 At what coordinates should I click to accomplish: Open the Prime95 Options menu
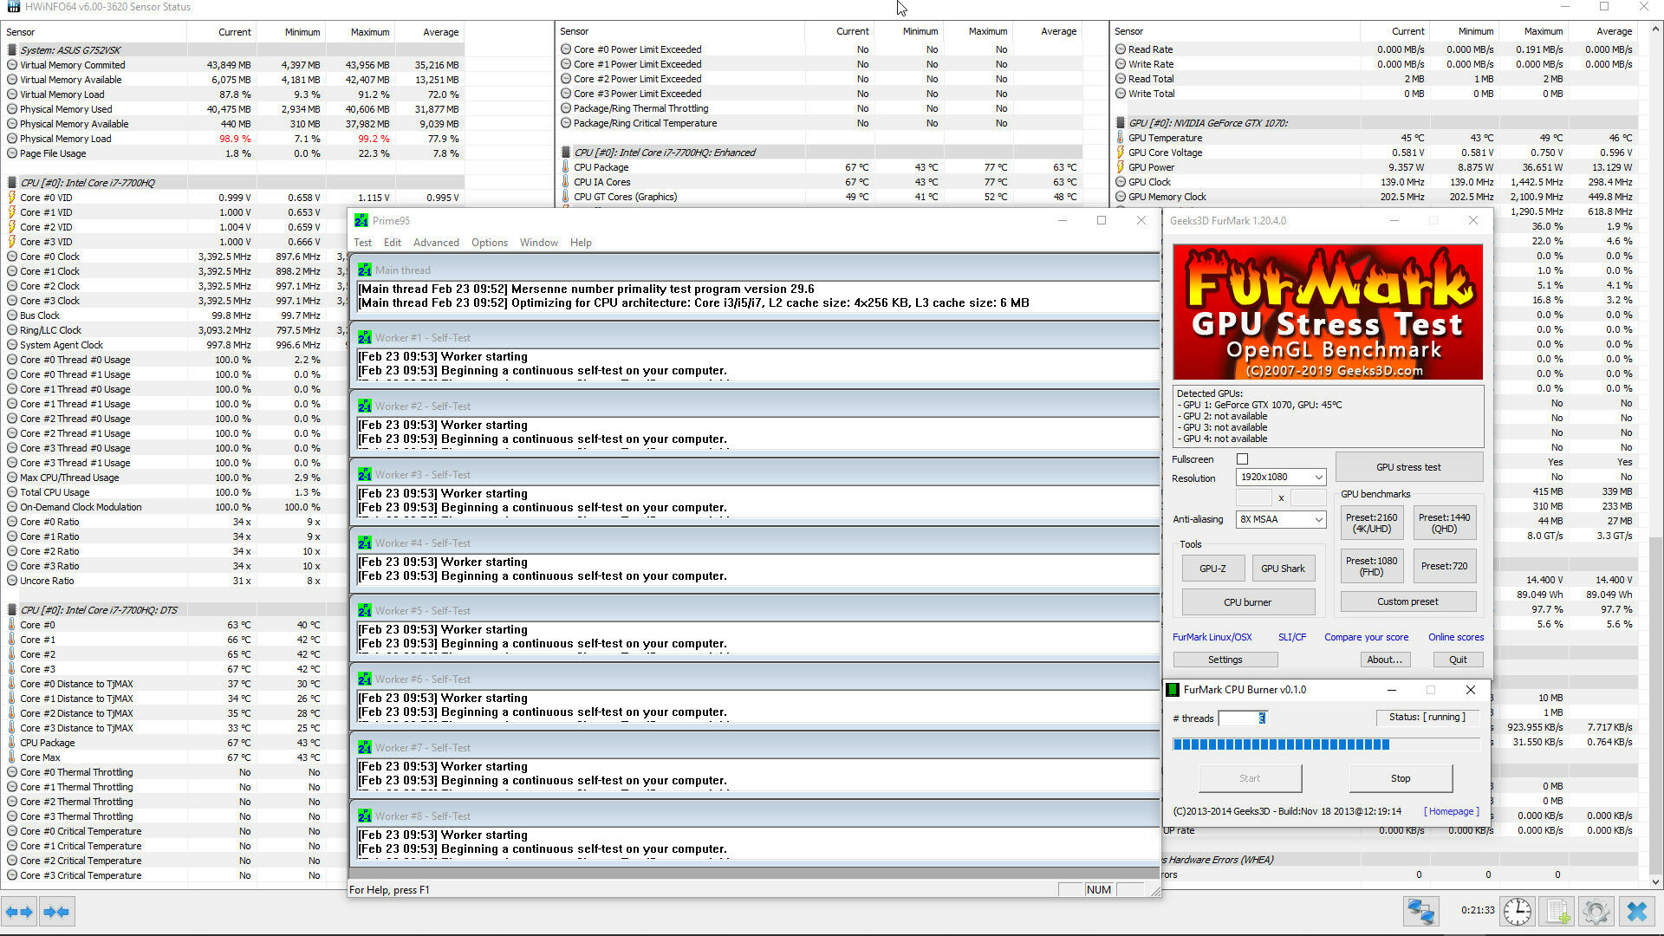point(490,243)
